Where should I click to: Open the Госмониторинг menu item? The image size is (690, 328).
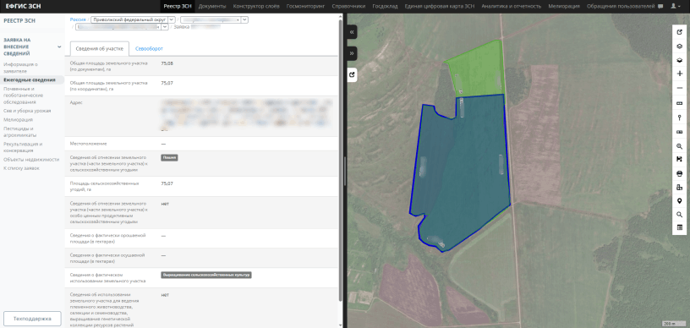coord(305,6)
